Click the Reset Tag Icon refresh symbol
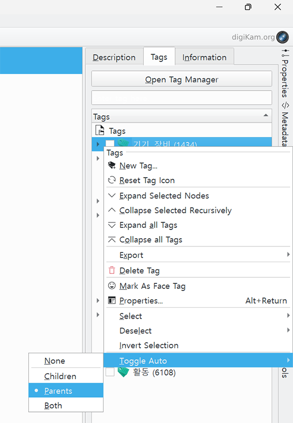The image size is (293, 423). coord(112,180)
